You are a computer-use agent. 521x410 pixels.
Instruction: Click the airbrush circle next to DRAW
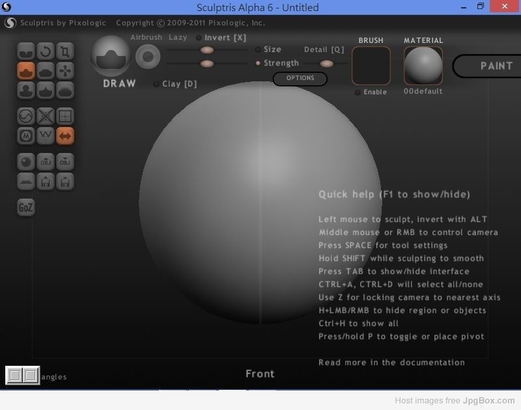(148, 57)
